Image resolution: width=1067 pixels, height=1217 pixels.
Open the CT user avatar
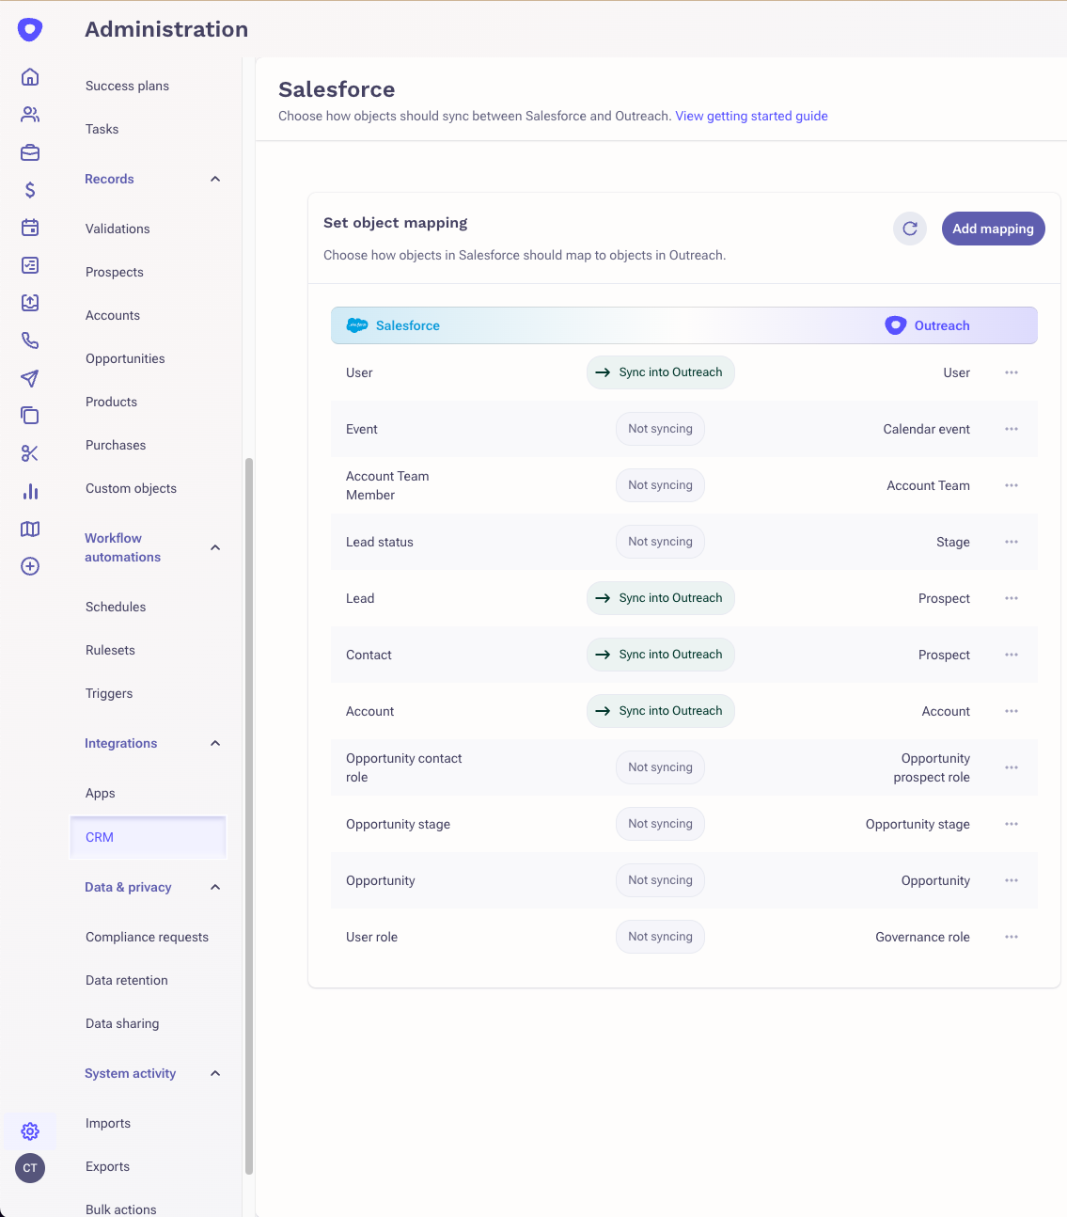pos(30,1168)
